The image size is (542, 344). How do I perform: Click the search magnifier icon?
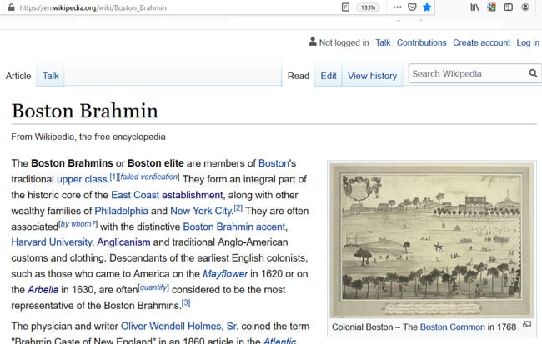533,73
